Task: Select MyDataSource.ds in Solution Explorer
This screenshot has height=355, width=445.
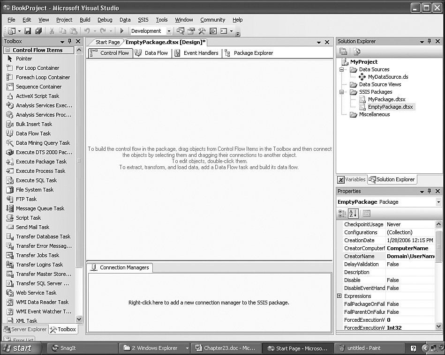Action: pos(388,77)
